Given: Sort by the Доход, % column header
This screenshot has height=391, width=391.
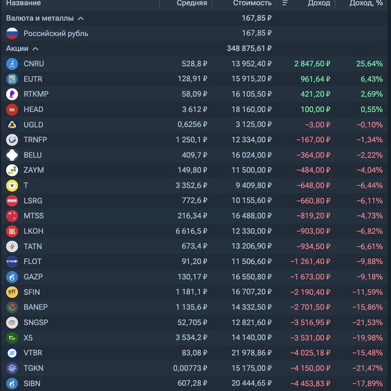Looking at the screenshot, I should [x=366, y=3].
